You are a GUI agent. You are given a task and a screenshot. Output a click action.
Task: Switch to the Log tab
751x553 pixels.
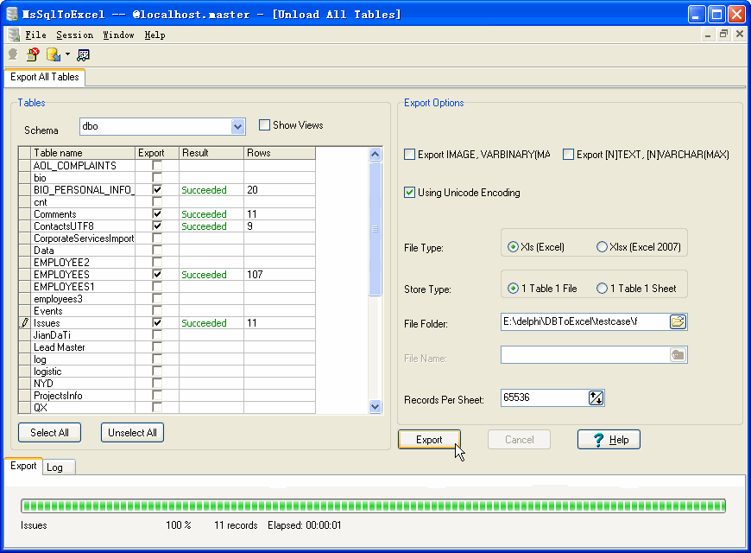tap(54, 467)
